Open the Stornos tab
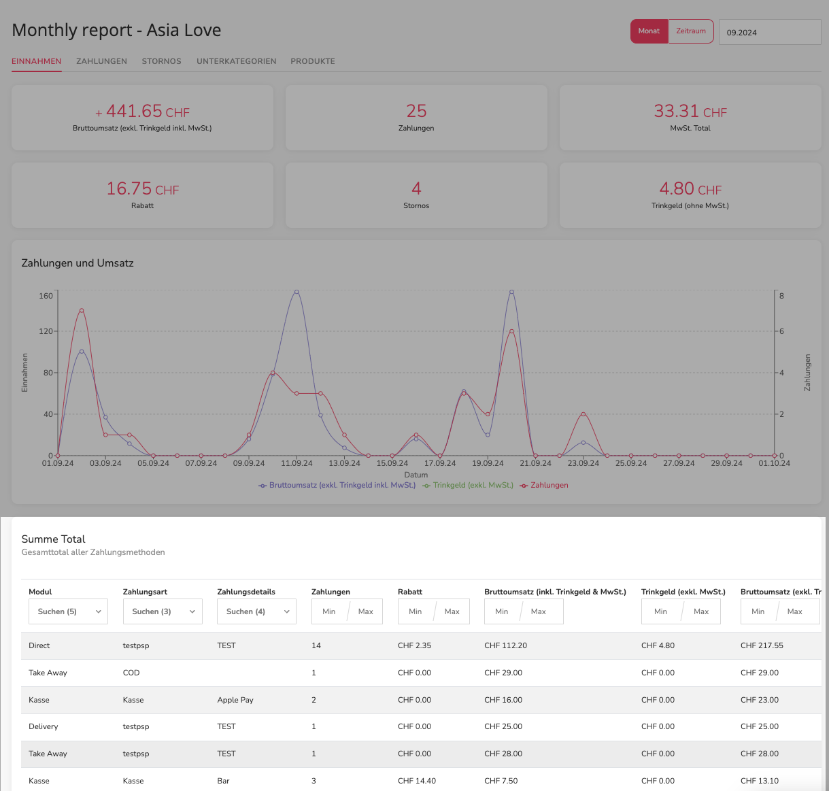Image resolution: width=829 pixels, height=791 pixels. point(161,61)
